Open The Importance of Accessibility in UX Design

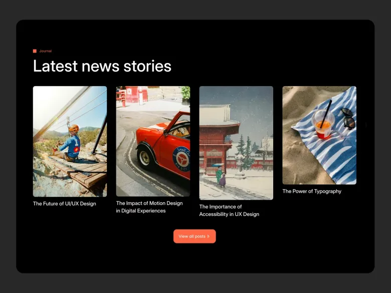click(229, 210)
